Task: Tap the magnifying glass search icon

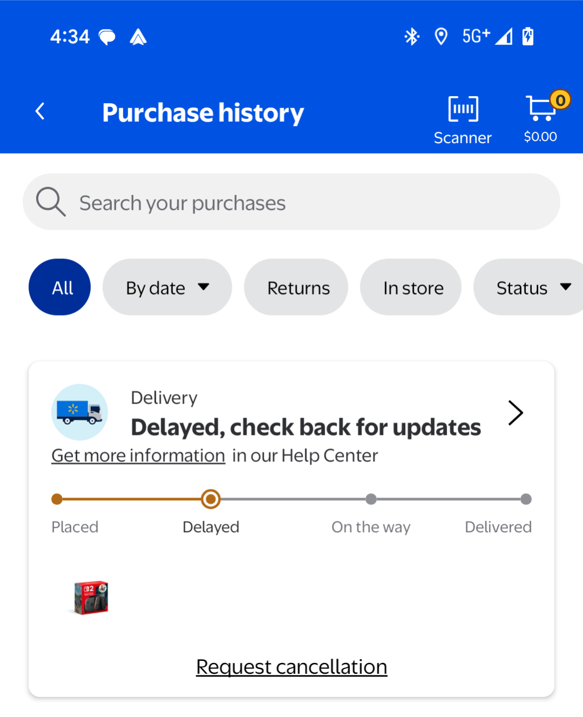Action: [51, 202]
